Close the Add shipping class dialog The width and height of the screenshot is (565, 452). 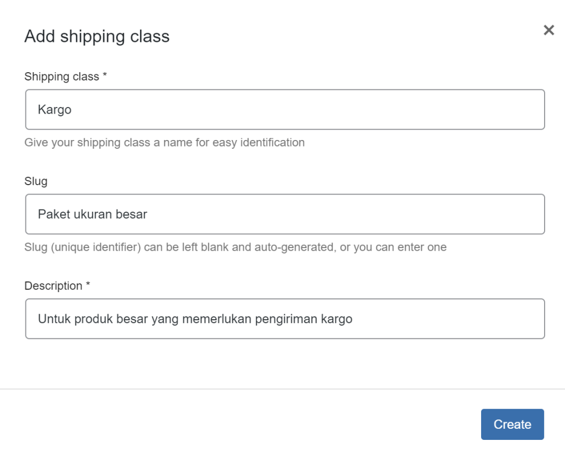(x=549, y=30)
